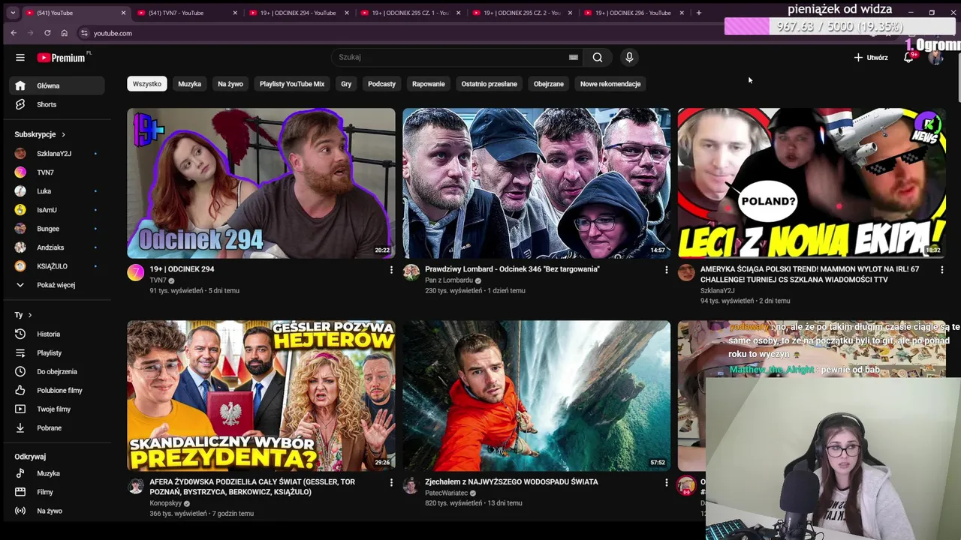The width and height of the screenshot is (961, 540).
Task: Open options menu for AFERA ŻYDOWSKA video
Action: click(390, 483)
